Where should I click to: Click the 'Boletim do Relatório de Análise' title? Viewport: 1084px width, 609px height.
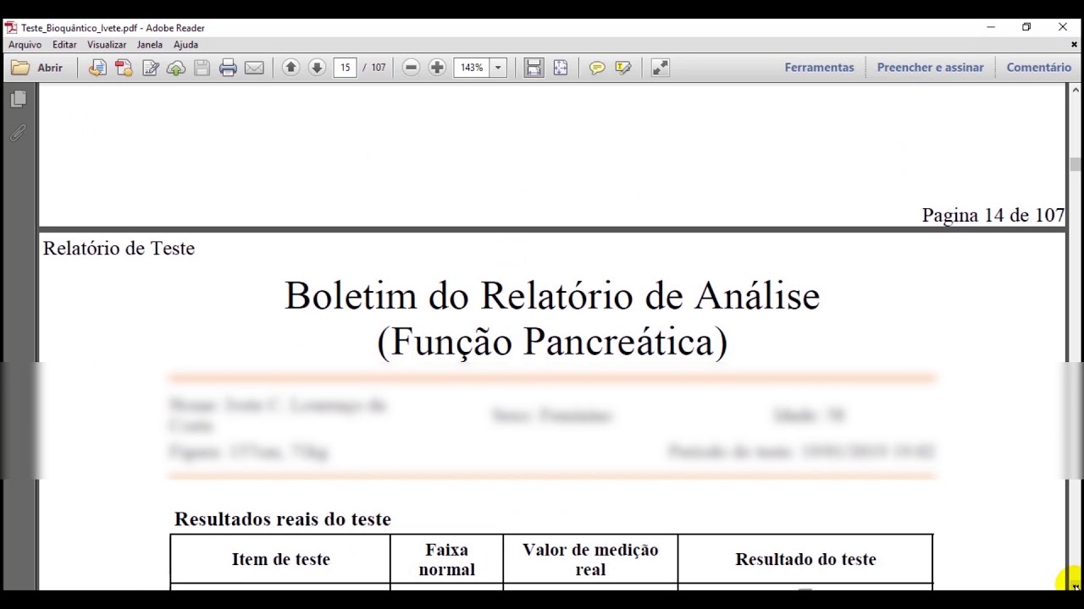click(552, 296)
